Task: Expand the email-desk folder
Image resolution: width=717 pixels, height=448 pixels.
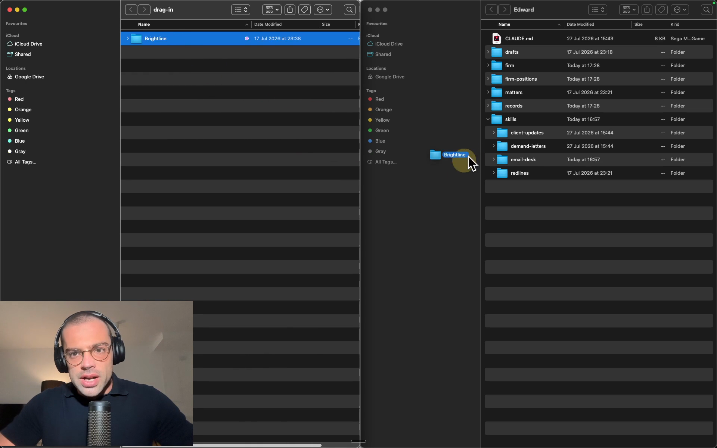Action: pyautogui.click(x=494, y=159)
